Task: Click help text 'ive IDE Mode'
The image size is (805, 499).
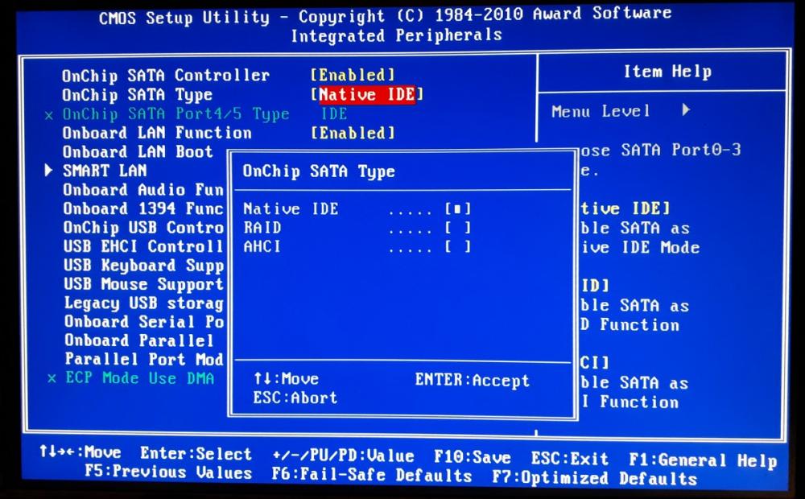Action: 640,247
